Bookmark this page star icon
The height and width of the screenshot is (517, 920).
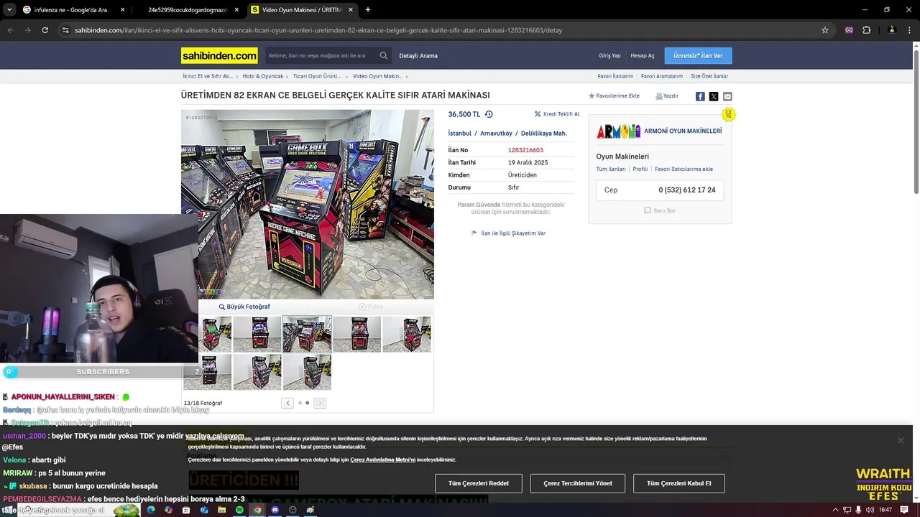tap(825, 30)
